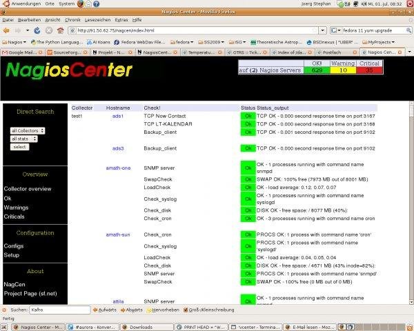Open the Theoretische Astrop bookmark

[x=277, y=42]
